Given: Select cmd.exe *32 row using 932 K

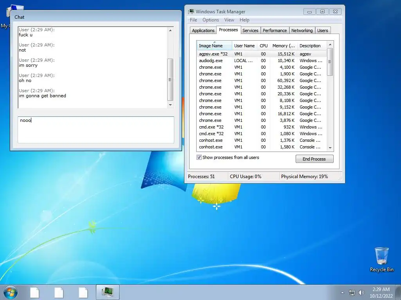Looking at the screenshot, I should click(x=261, y=127).
